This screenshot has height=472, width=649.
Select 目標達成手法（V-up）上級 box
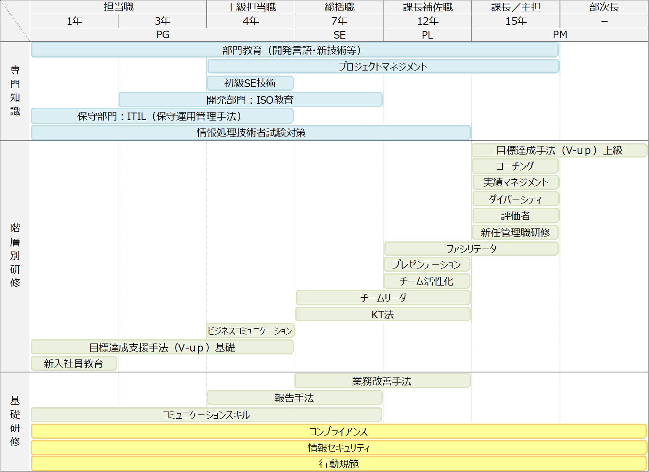(559, 150)
